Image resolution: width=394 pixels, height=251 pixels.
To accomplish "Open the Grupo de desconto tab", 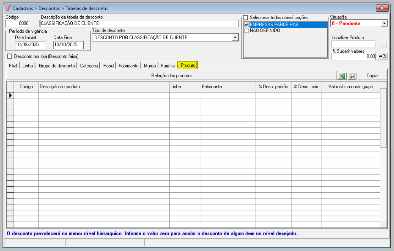I will pos(57,66).
